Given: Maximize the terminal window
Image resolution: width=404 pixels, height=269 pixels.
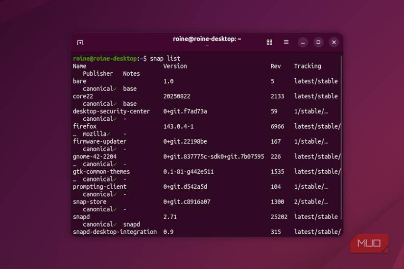Looking at the screenshot, I should click(x=318, y=42).
